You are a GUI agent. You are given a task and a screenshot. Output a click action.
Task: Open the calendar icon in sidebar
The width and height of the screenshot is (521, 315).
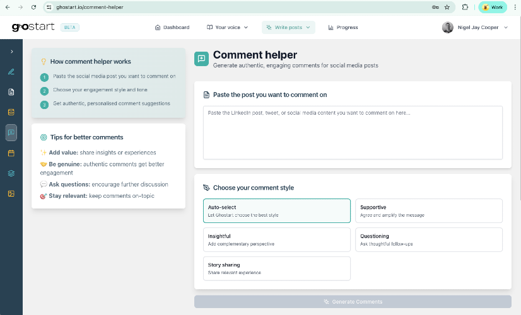click(11, 153)
